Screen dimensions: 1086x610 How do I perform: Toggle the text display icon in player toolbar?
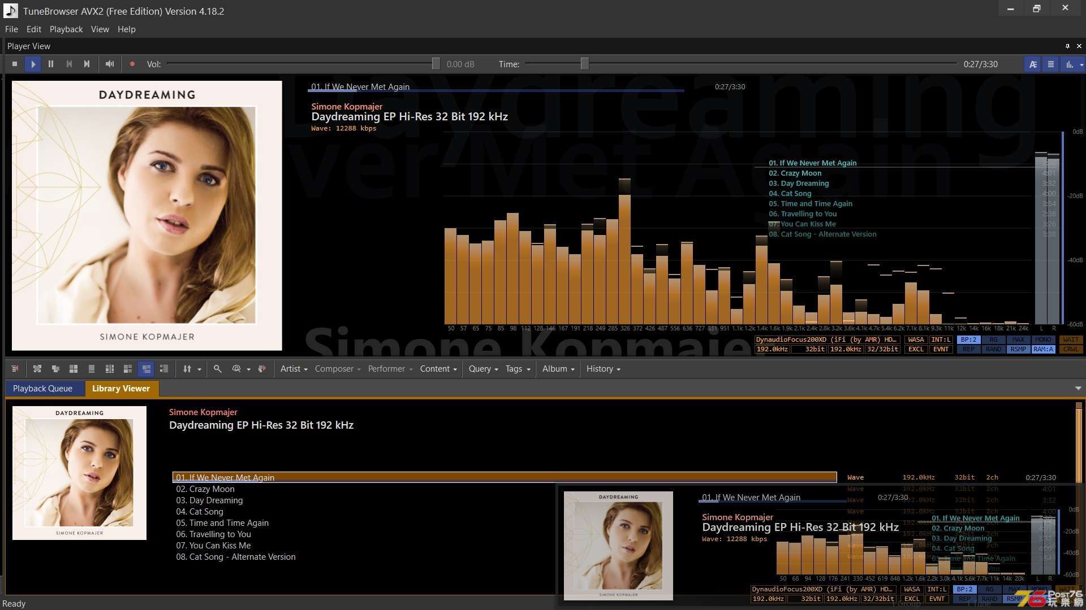coord(1033,64)
